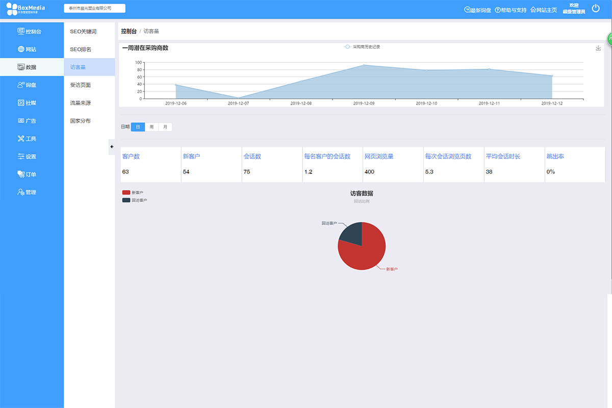Viewport: 612px width, 408px height.
Task: Open 国家分布 submenu item
Action: click(89, 121)
